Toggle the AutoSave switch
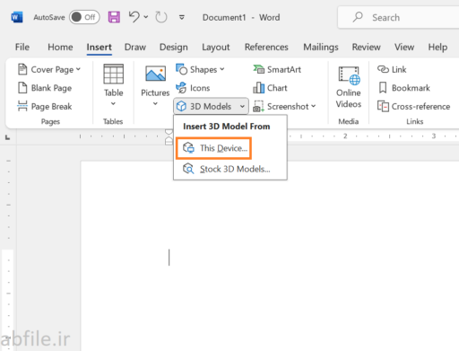 tap(84, 17)
